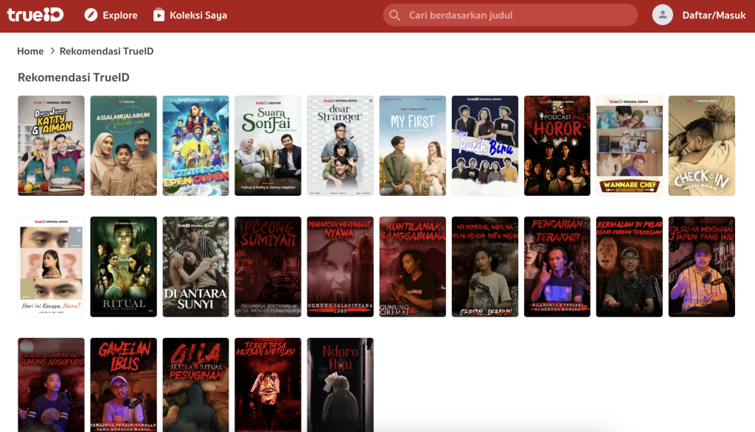The width and height of the screenshot is (755, 432).
Task: Open Teror Desa Korban Mutilasi poster
Action: tap(268, 385)
